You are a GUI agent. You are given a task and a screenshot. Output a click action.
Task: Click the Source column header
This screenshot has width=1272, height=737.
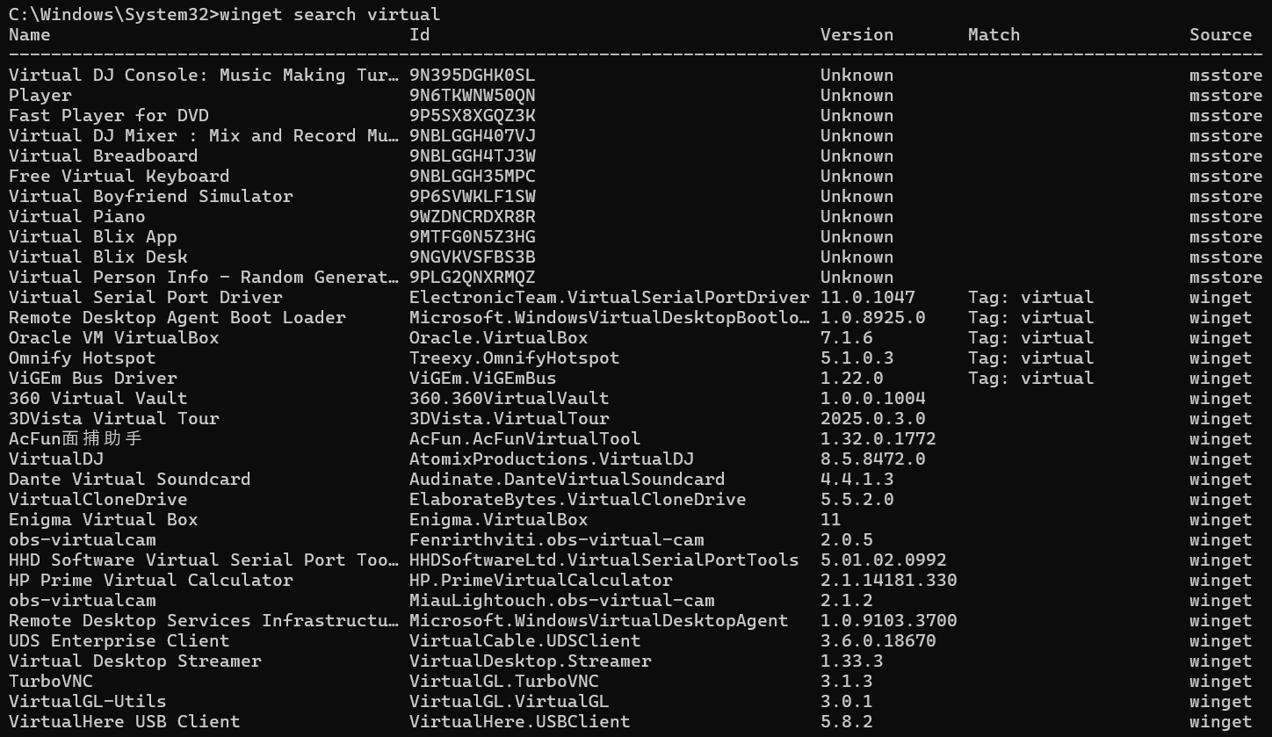pos(1220,34)
